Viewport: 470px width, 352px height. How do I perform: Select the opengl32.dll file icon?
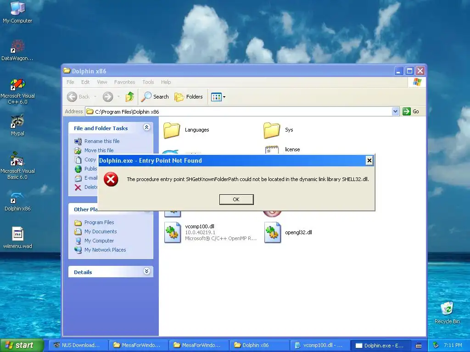point(273,232)
